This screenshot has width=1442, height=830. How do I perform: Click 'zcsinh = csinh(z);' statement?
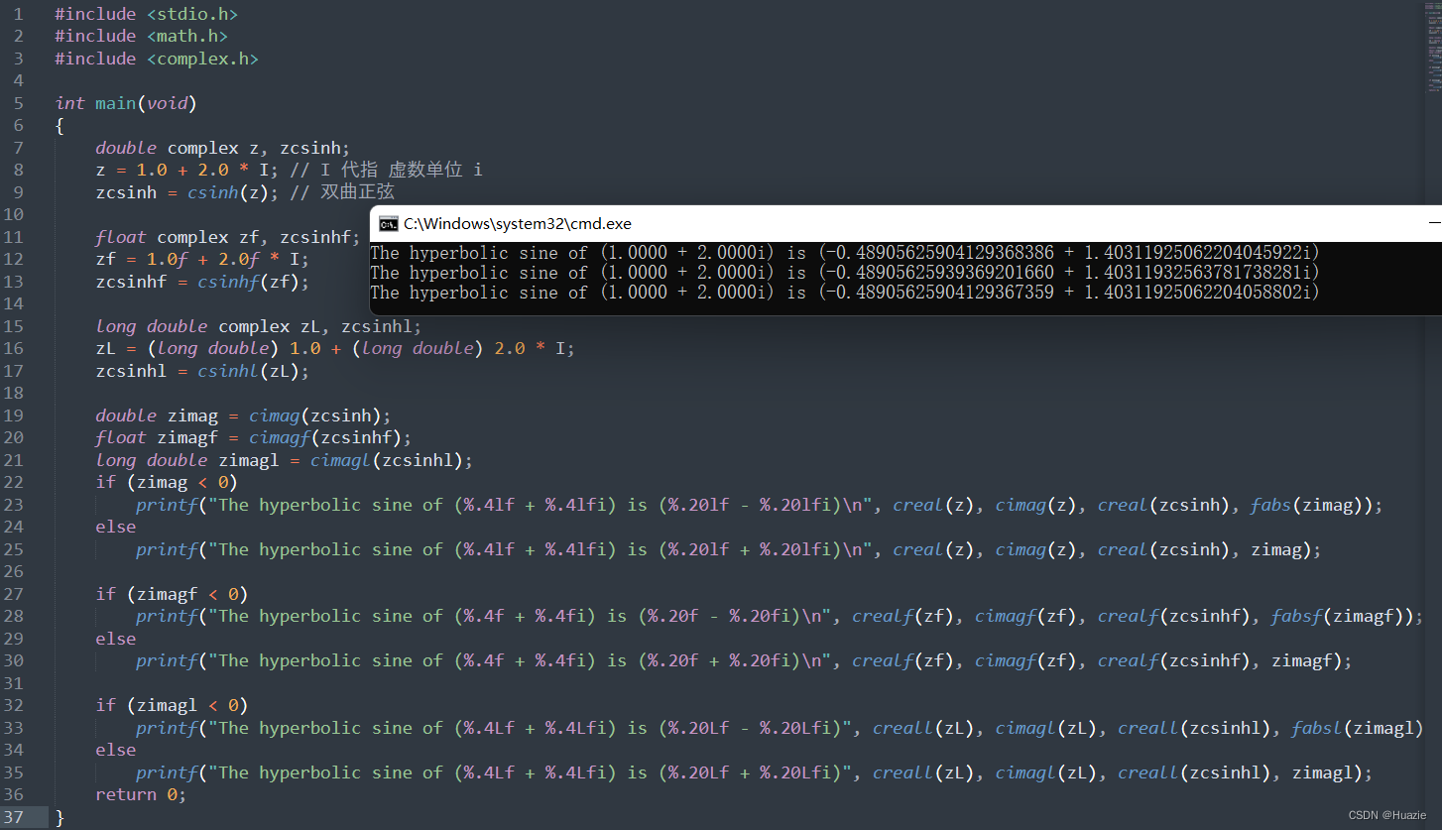click(187, 192)
